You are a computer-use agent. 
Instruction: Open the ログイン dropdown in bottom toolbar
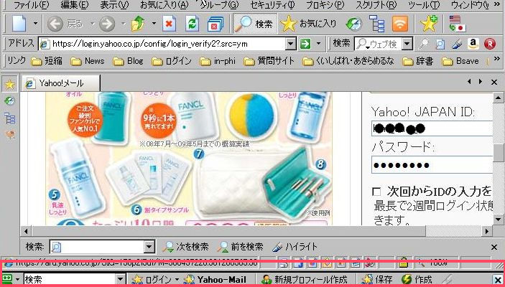click(x=177, y=279)
